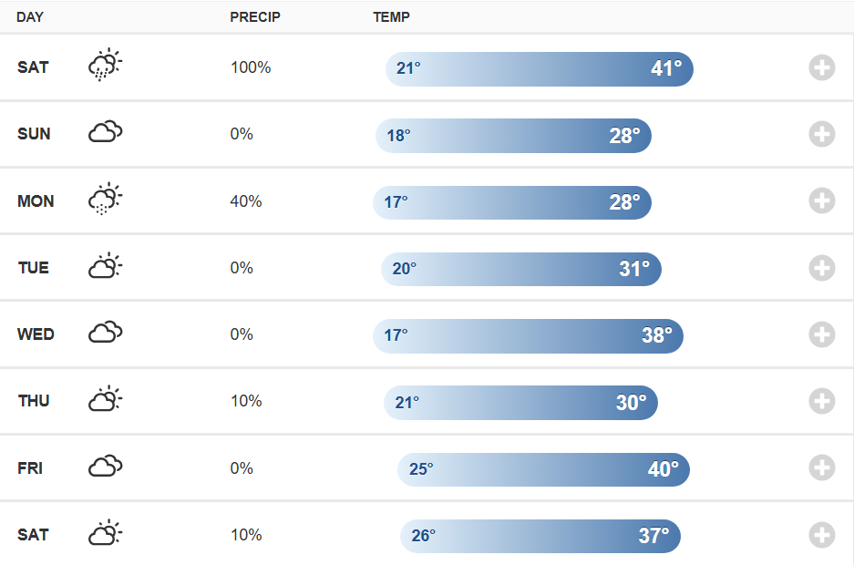854x565 pixels.
Task: Click the PRECIP column header
Action: [255, 17]
